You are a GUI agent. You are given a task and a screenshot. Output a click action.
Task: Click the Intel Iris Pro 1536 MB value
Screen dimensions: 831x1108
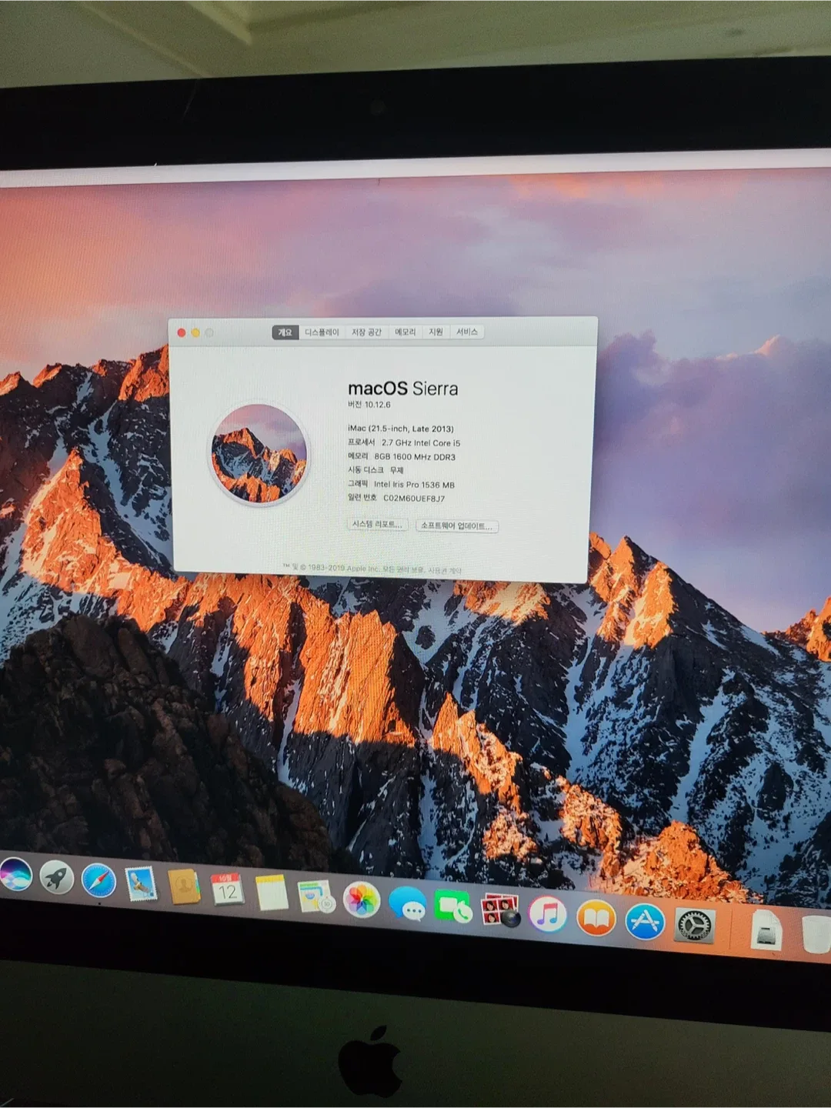414,485
